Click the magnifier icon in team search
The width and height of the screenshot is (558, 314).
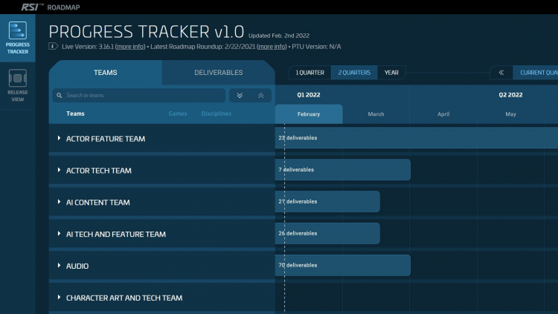[59, 96]
